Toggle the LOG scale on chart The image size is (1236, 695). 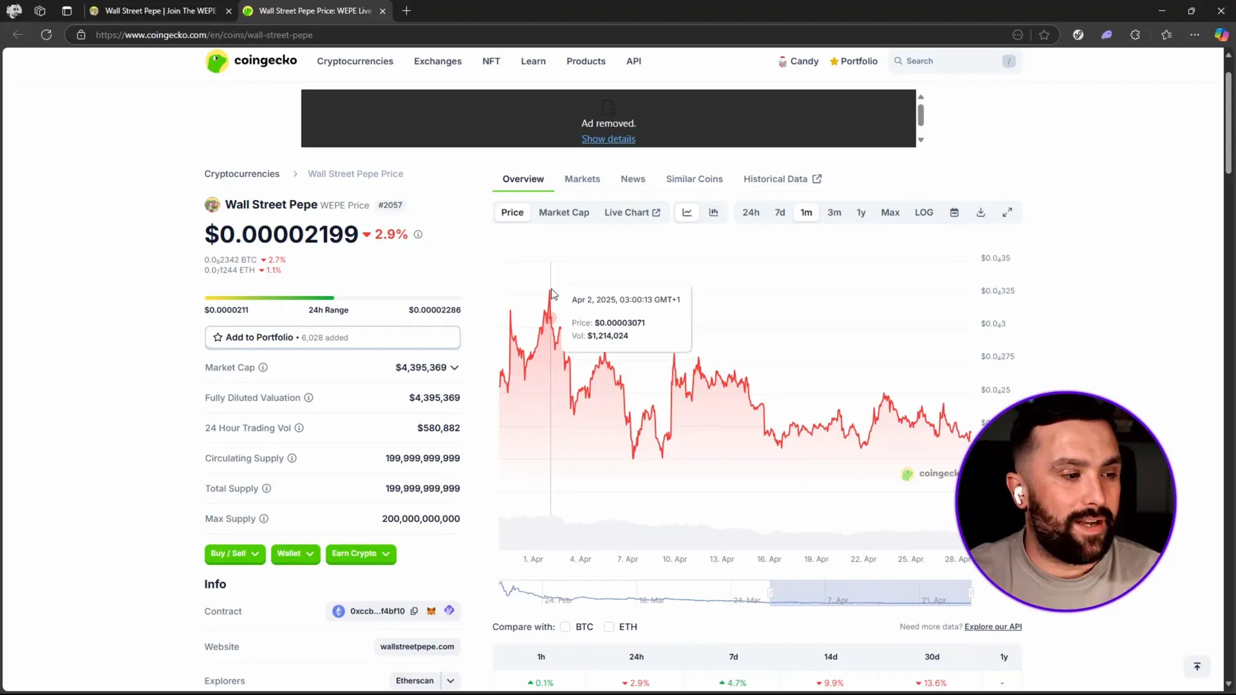[924, 212]
